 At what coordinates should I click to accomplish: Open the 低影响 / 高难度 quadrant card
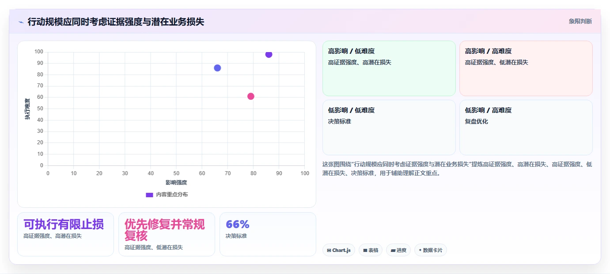pyautogui.click(x=526, y=128)
